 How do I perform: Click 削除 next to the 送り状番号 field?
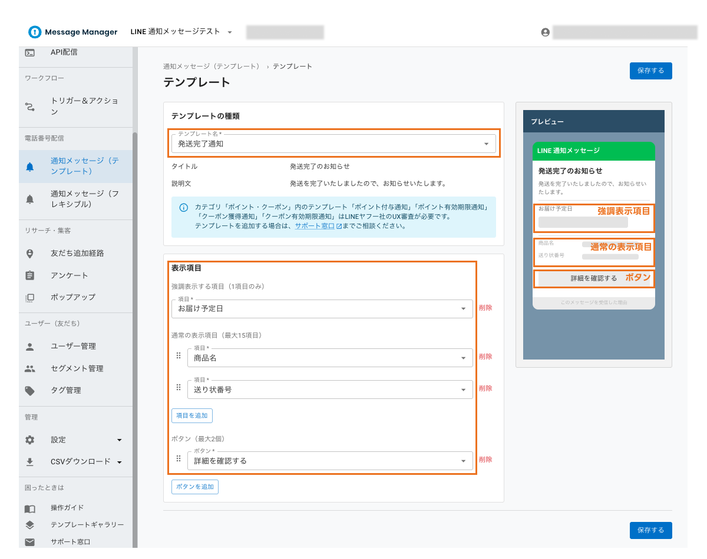[x=485, y=388]
